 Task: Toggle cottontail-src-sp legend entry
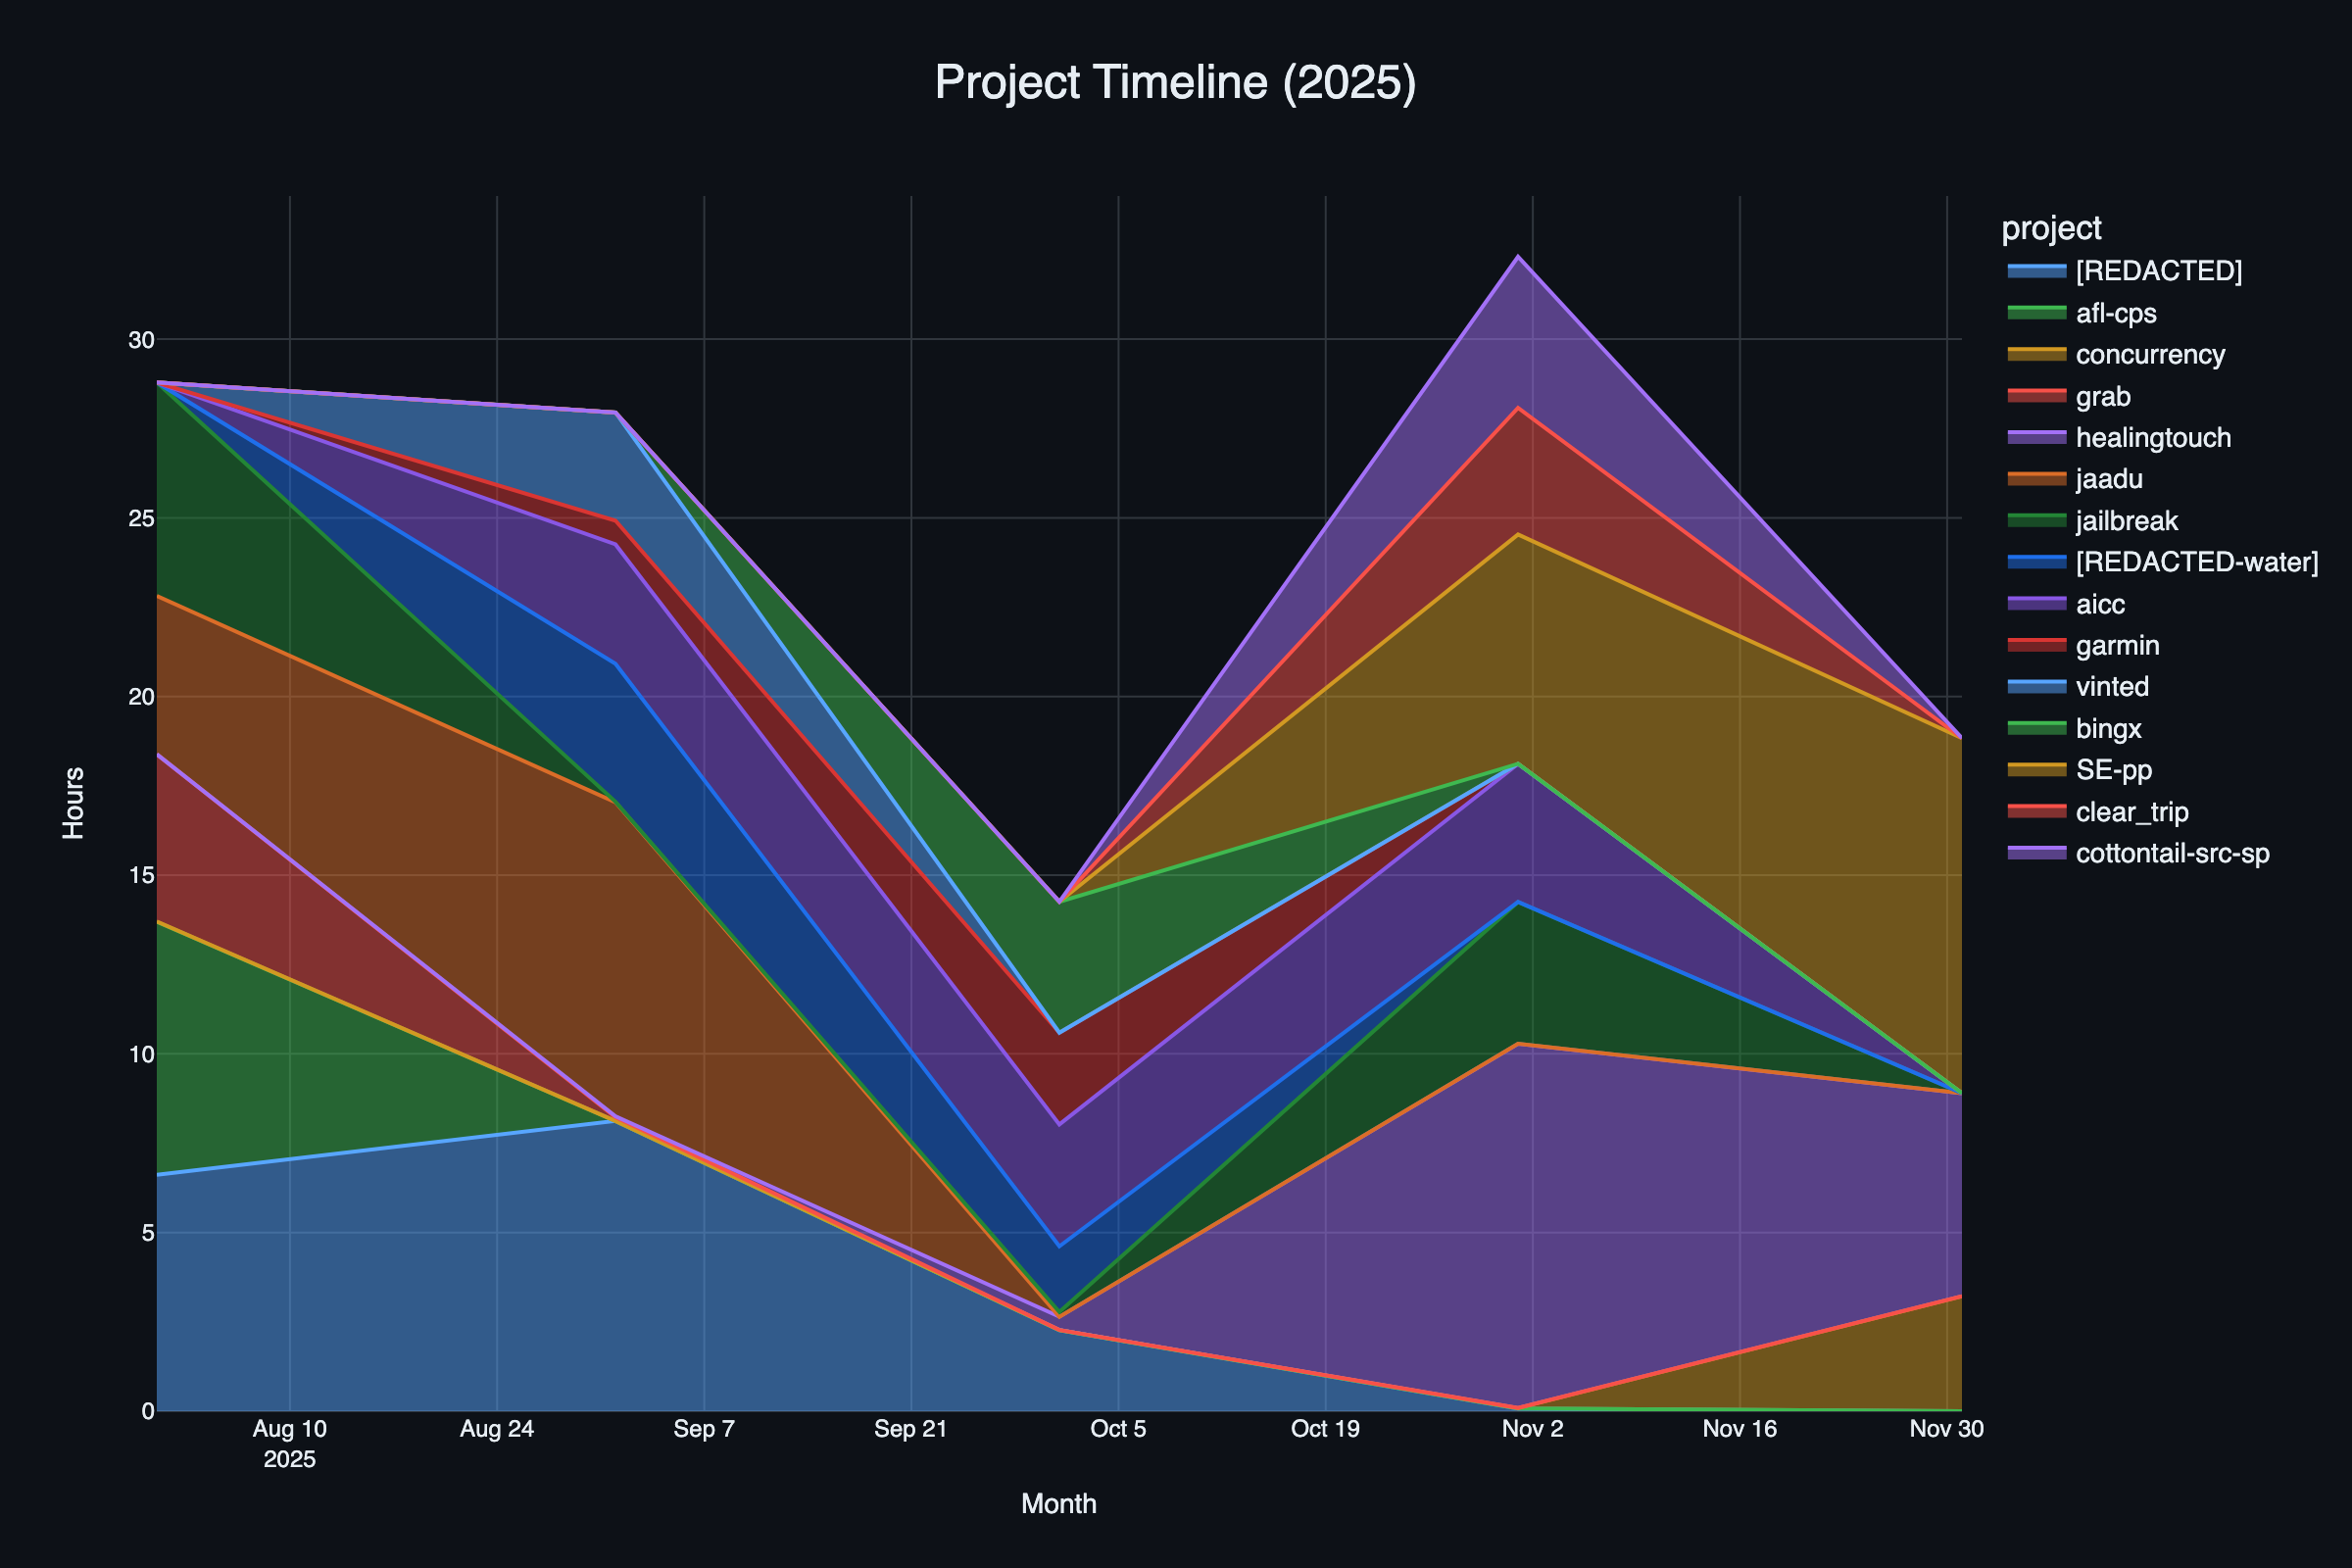[2171, 853]
